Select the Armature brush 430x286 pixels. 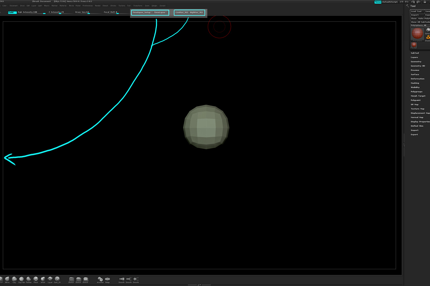point(100,279)
